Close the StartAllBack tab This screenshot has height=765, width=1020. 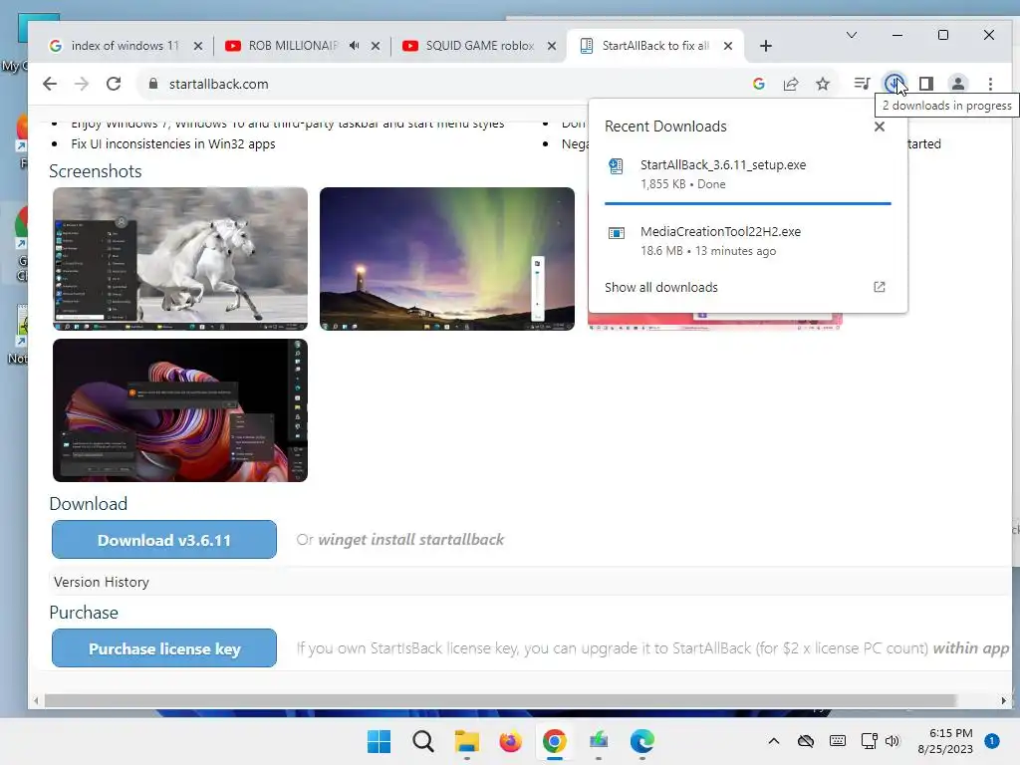[728, 46]
